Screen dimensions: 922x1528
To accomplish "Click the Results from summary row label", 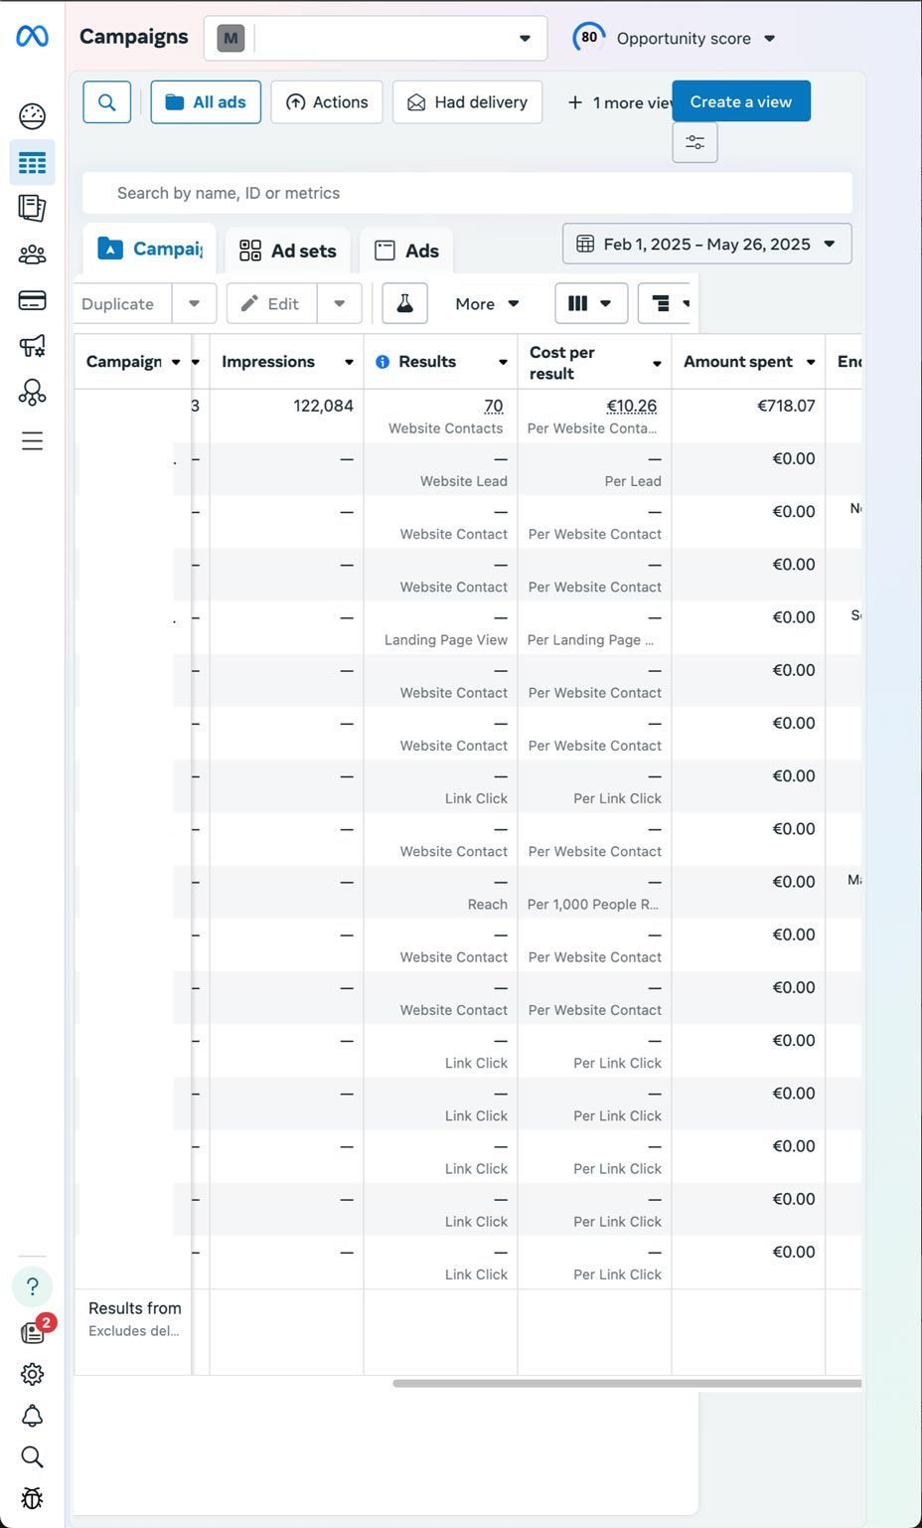I will [x=135, y=1308].
